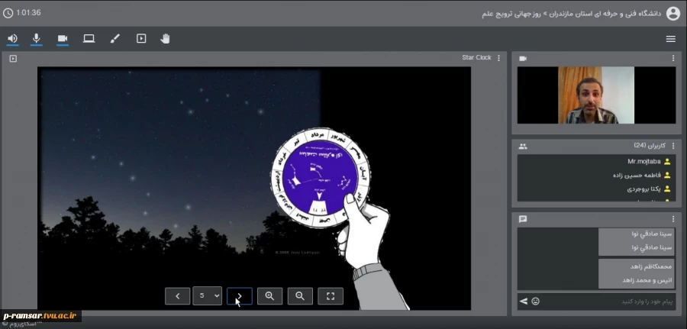
Task: Click the 1:01:36 session time text
Action: click(28, 13)
